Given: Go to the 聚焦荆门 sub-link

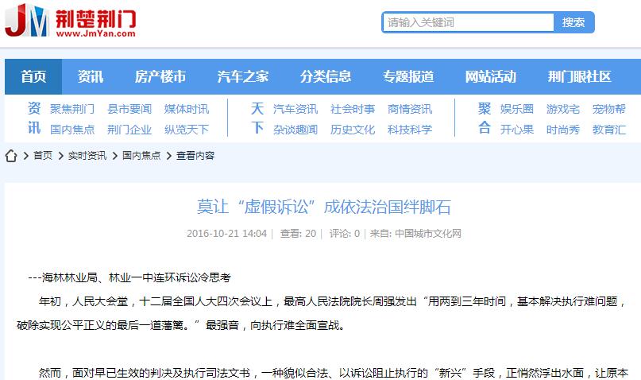Looking at the screenshot, I should point(72,109).
